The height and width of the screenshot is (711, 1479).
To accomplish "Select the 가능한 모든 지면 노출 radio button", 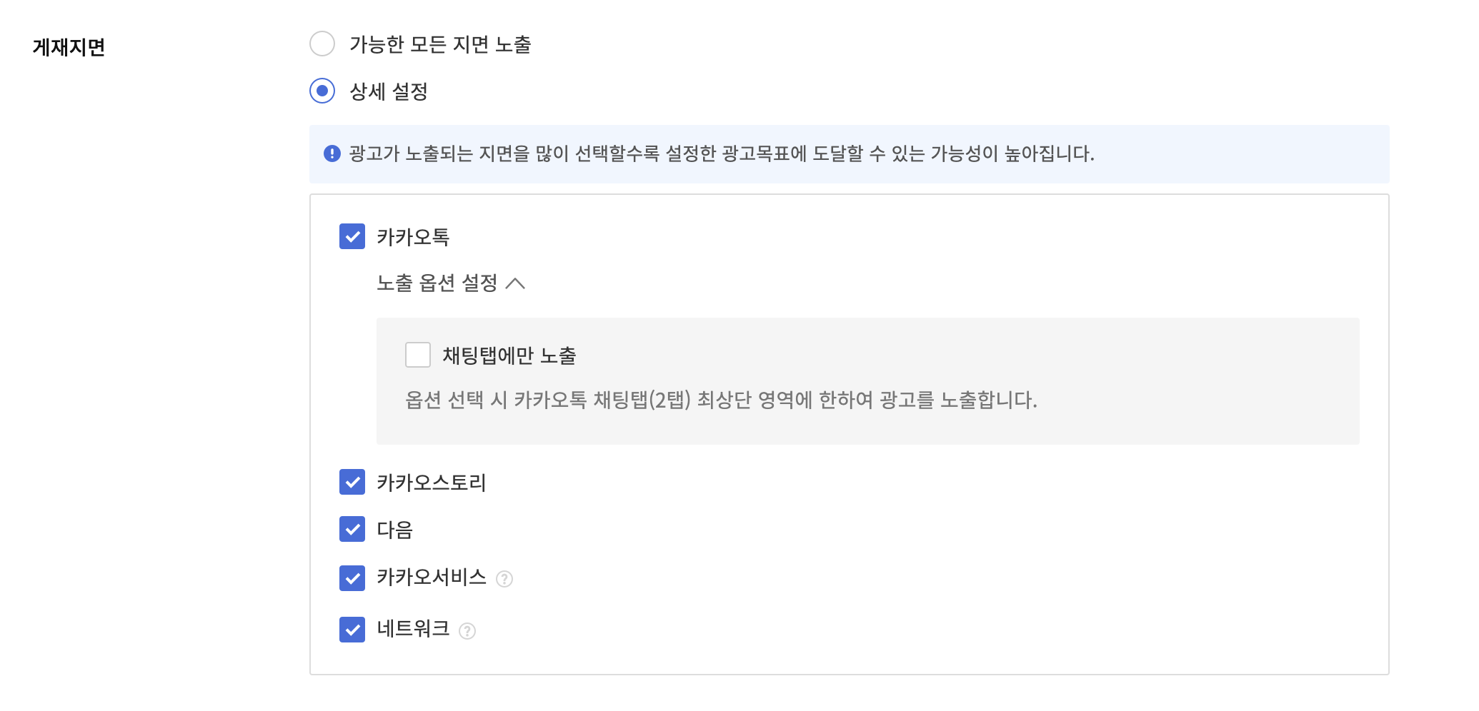I will pos(322,44).
